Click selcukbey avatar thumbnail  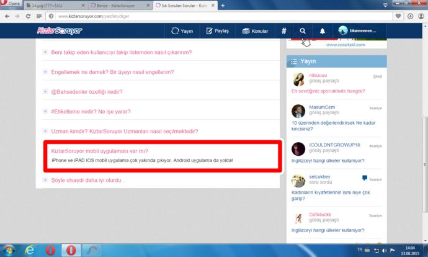(x=298, y=181)
